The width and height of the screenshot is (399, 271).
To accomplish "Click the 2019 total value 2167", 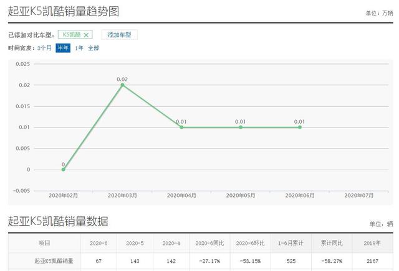I will pos(372,261).
